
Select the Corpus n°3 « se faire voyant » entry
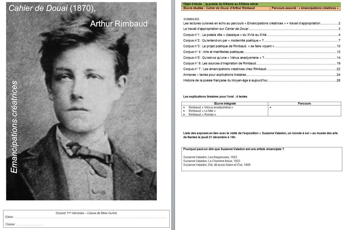tap(228, 46)
